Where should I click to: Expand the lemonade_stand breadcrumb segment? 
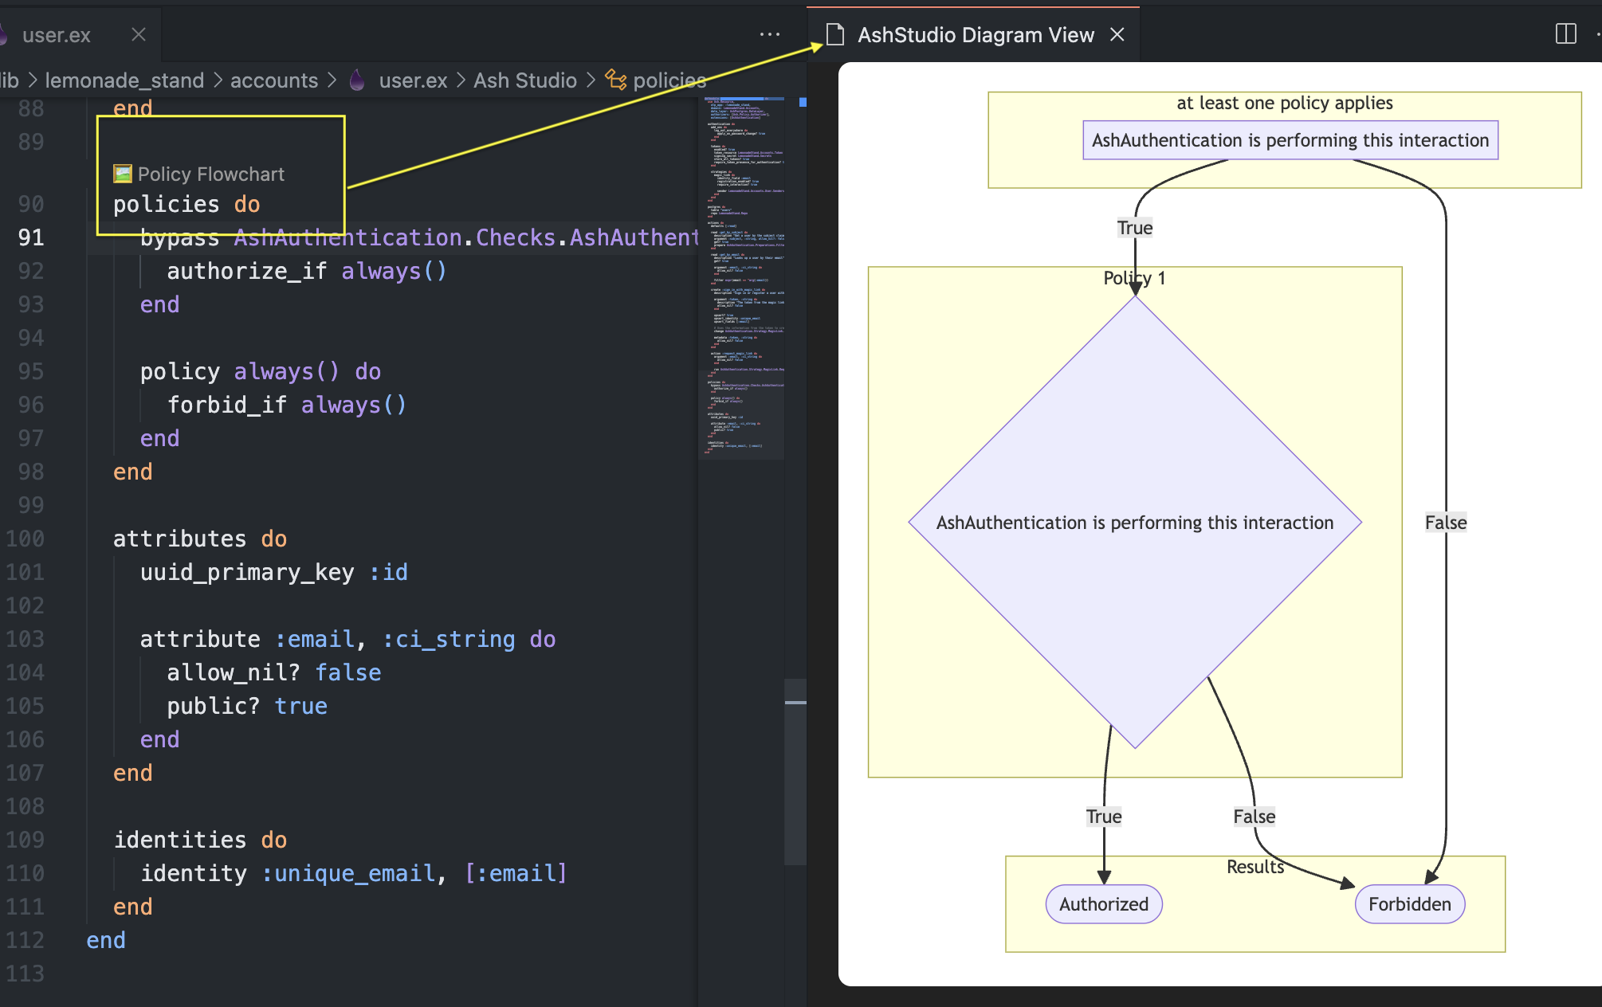click(x=124, y=80)
